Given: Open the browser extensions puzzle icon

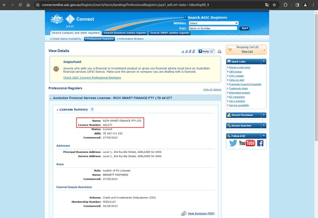Looking at the screenshot, I should (x=285, y=5).
